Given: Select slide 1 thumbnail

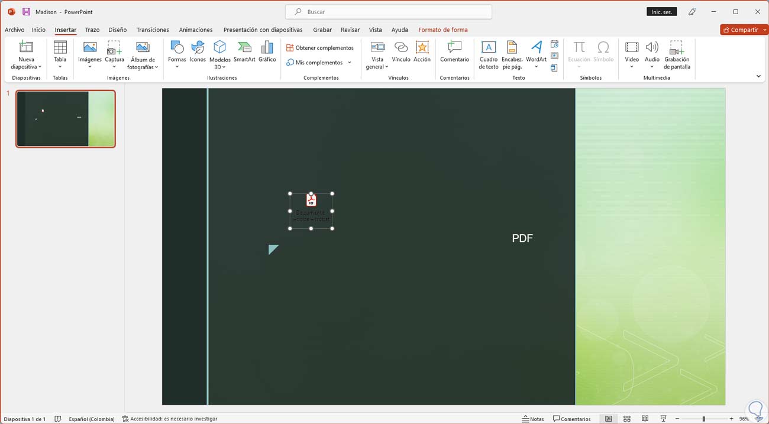Looking at the screenshot, I should point(66,119).
